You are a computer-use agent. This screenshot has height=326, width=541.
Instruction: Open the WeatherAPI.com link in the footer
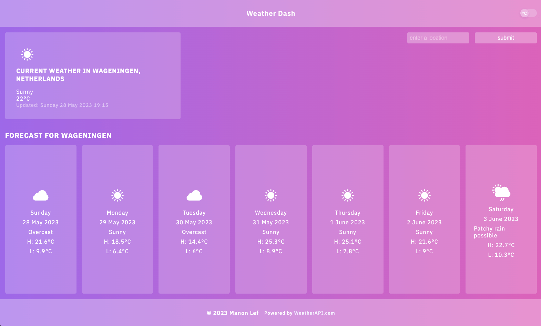[x=314, y=313]
